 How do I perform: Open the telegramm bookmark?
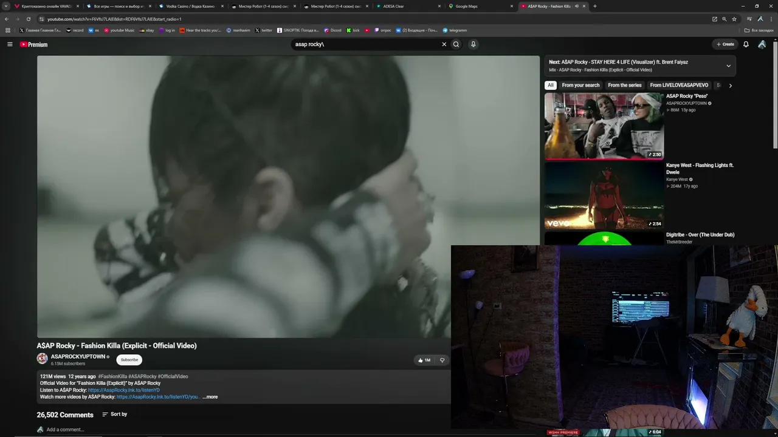pyautogui.click(x=455, y=30)
